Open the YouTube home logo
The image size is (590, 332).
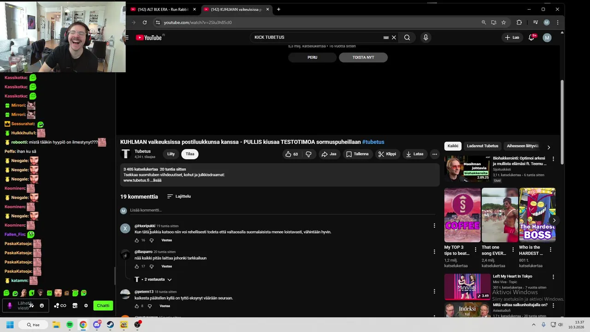pyautogui.click(x=149, y=38)
